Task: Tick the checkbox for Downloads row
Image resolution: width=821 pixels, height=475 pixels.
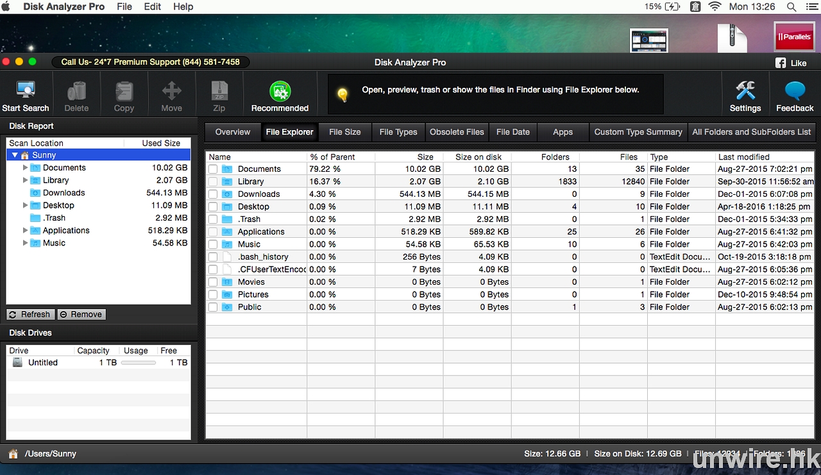Action: [x=213, y=194]
